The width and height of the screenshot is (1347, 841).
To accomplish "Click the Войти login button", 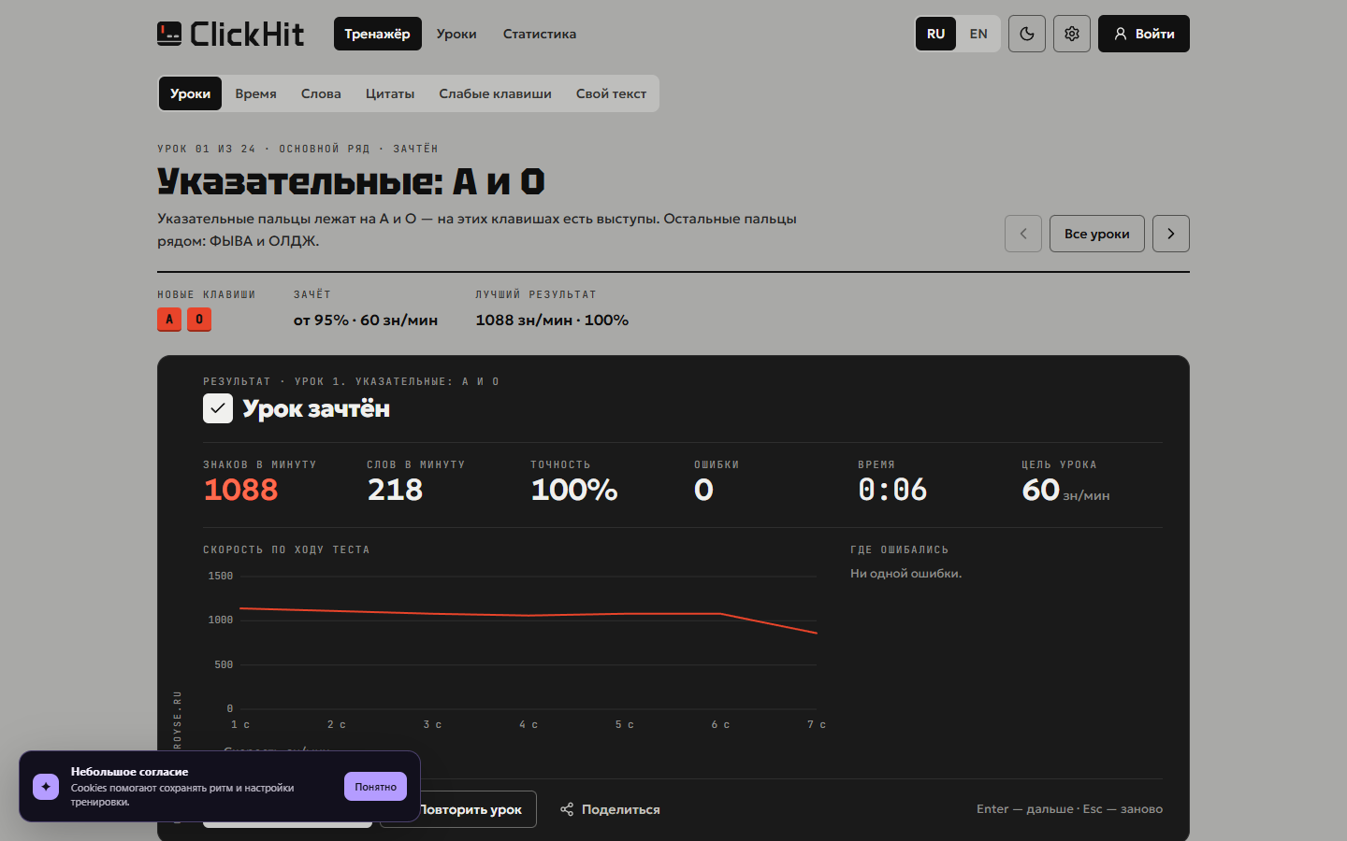I will pyautogui.click(x=1144, y=34).
